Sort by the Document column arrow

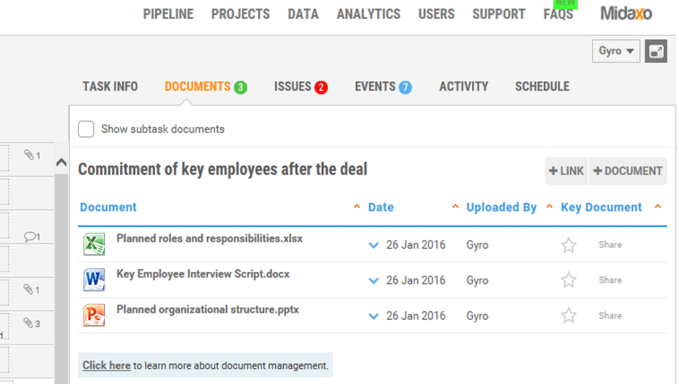pos(357,206)
